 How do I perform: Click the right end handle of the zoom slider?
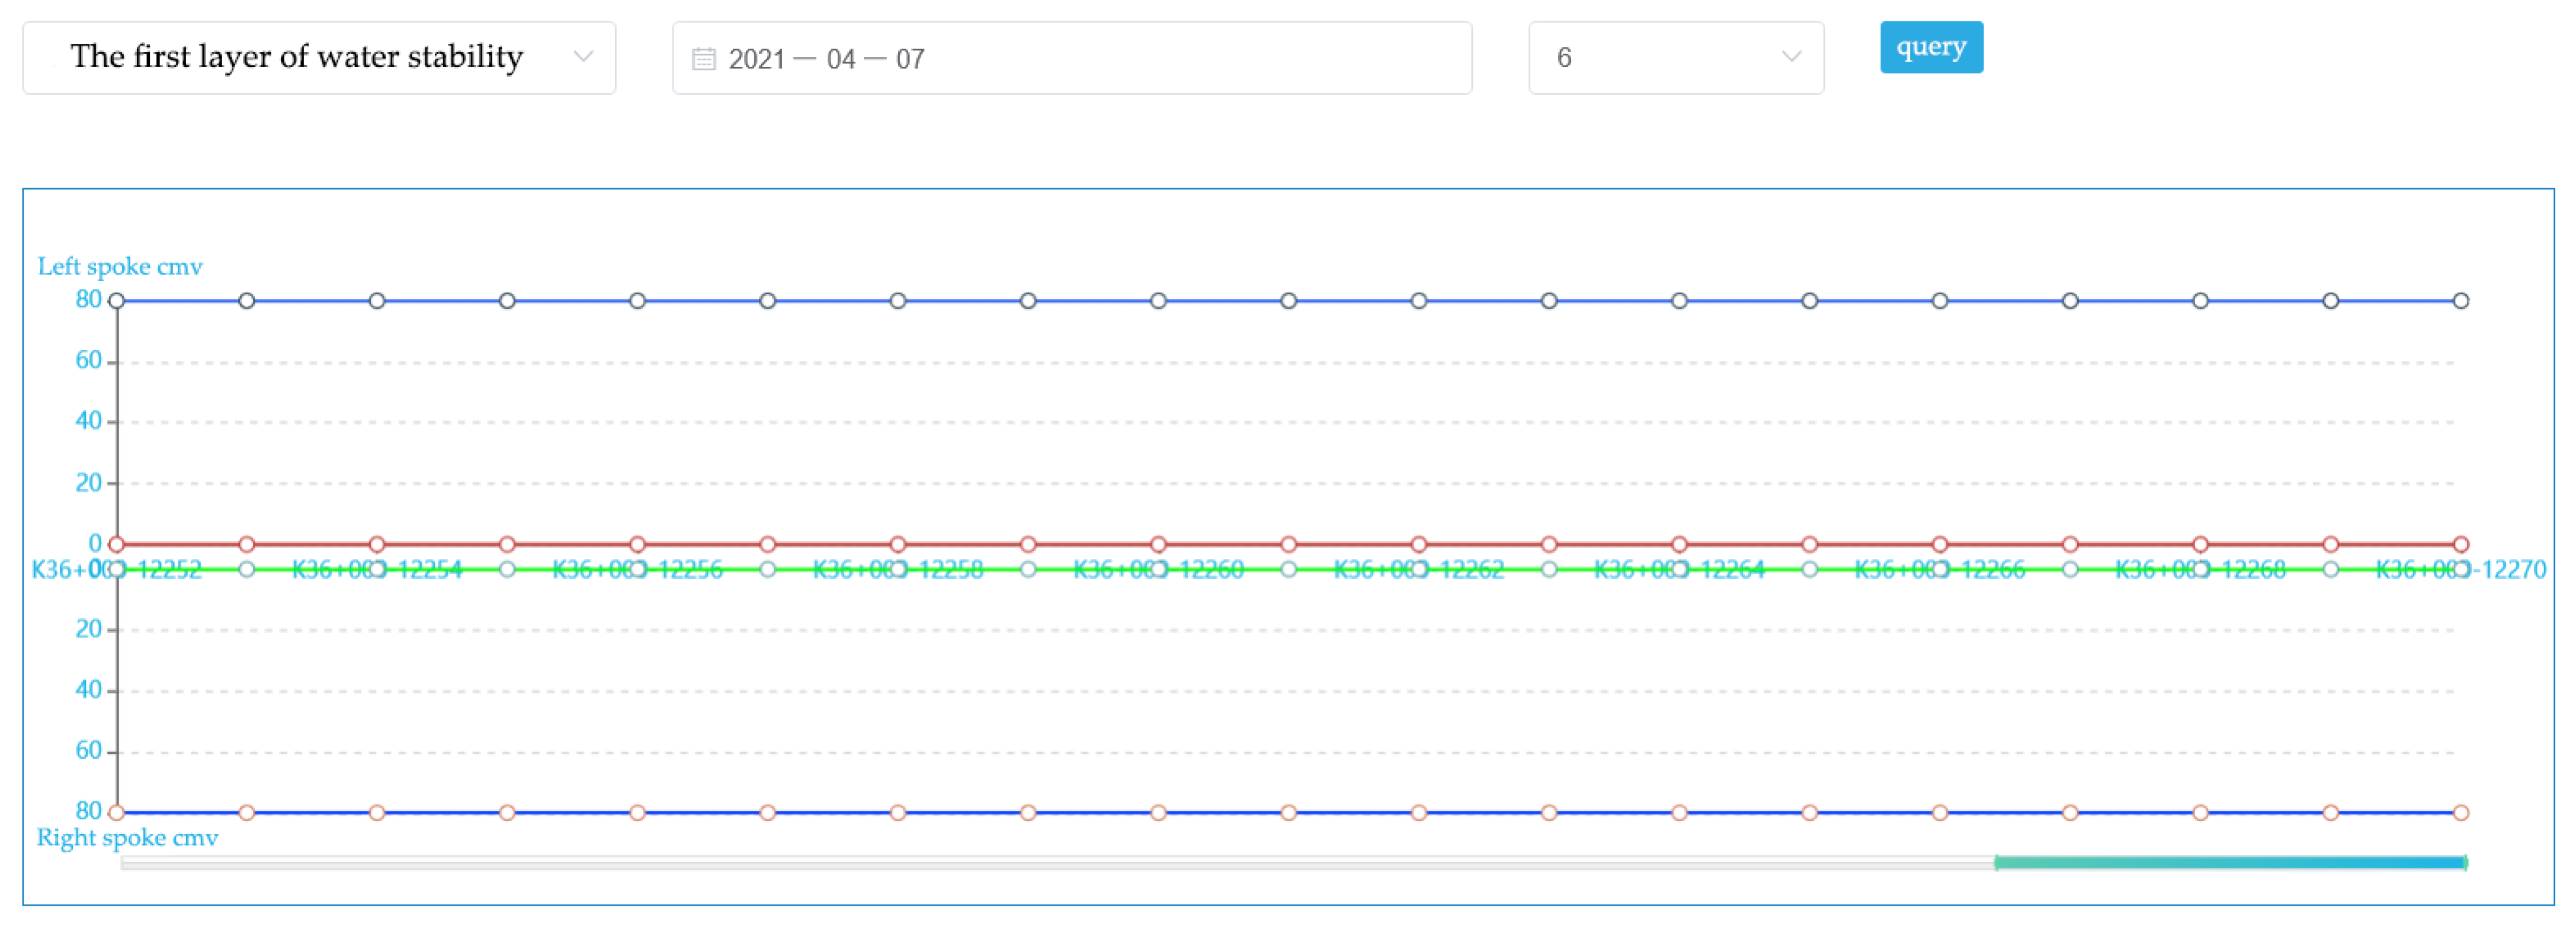coord(2466,862)
